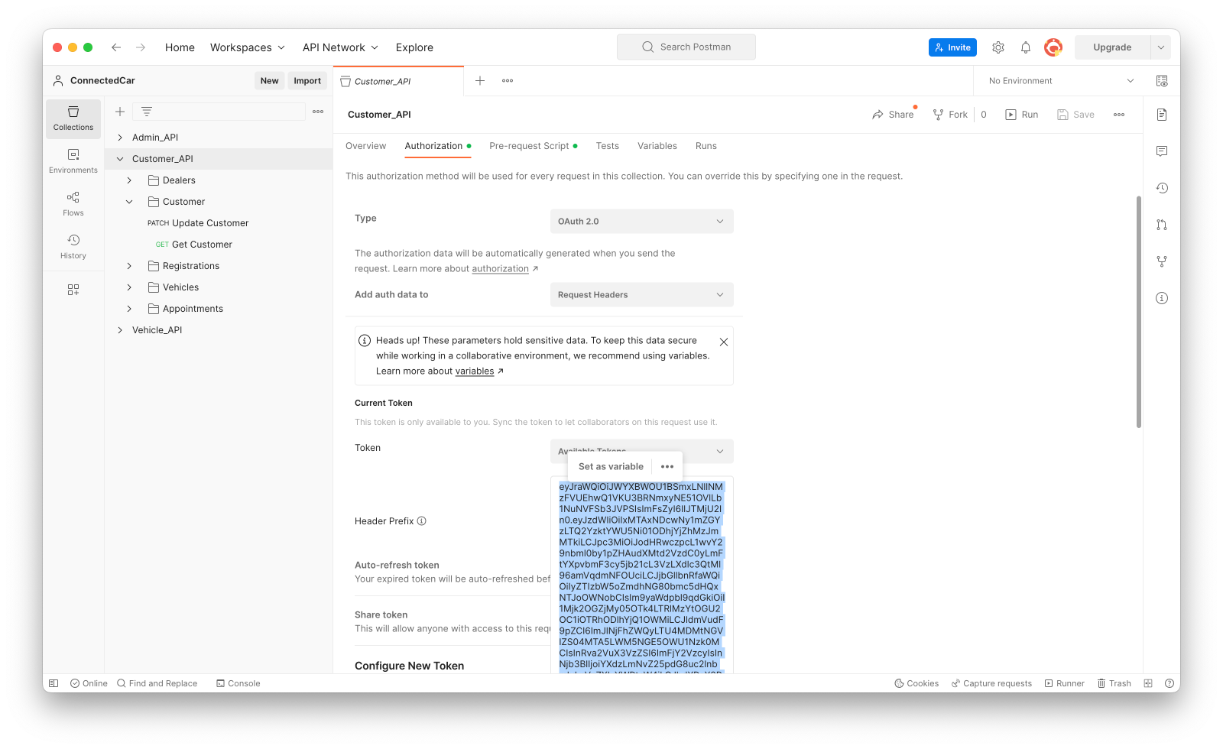Open the Upgrade dropdown arrow
Screen dimensions: 1223x749
(x=1161, y=47)
